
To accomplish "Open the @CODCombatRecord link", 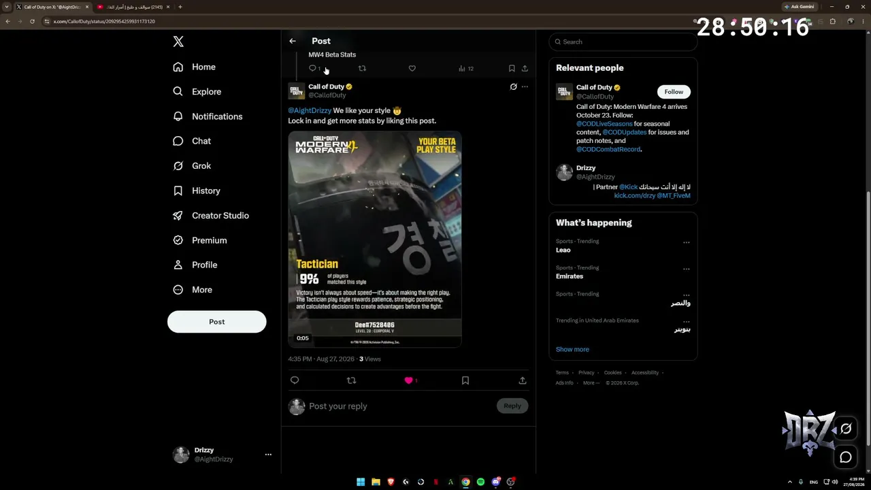I will [608, 149].
